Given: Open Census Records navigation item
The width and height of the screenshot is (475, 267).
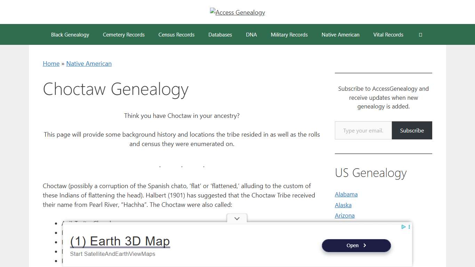Looking at the screenshot, I should 176,34.
